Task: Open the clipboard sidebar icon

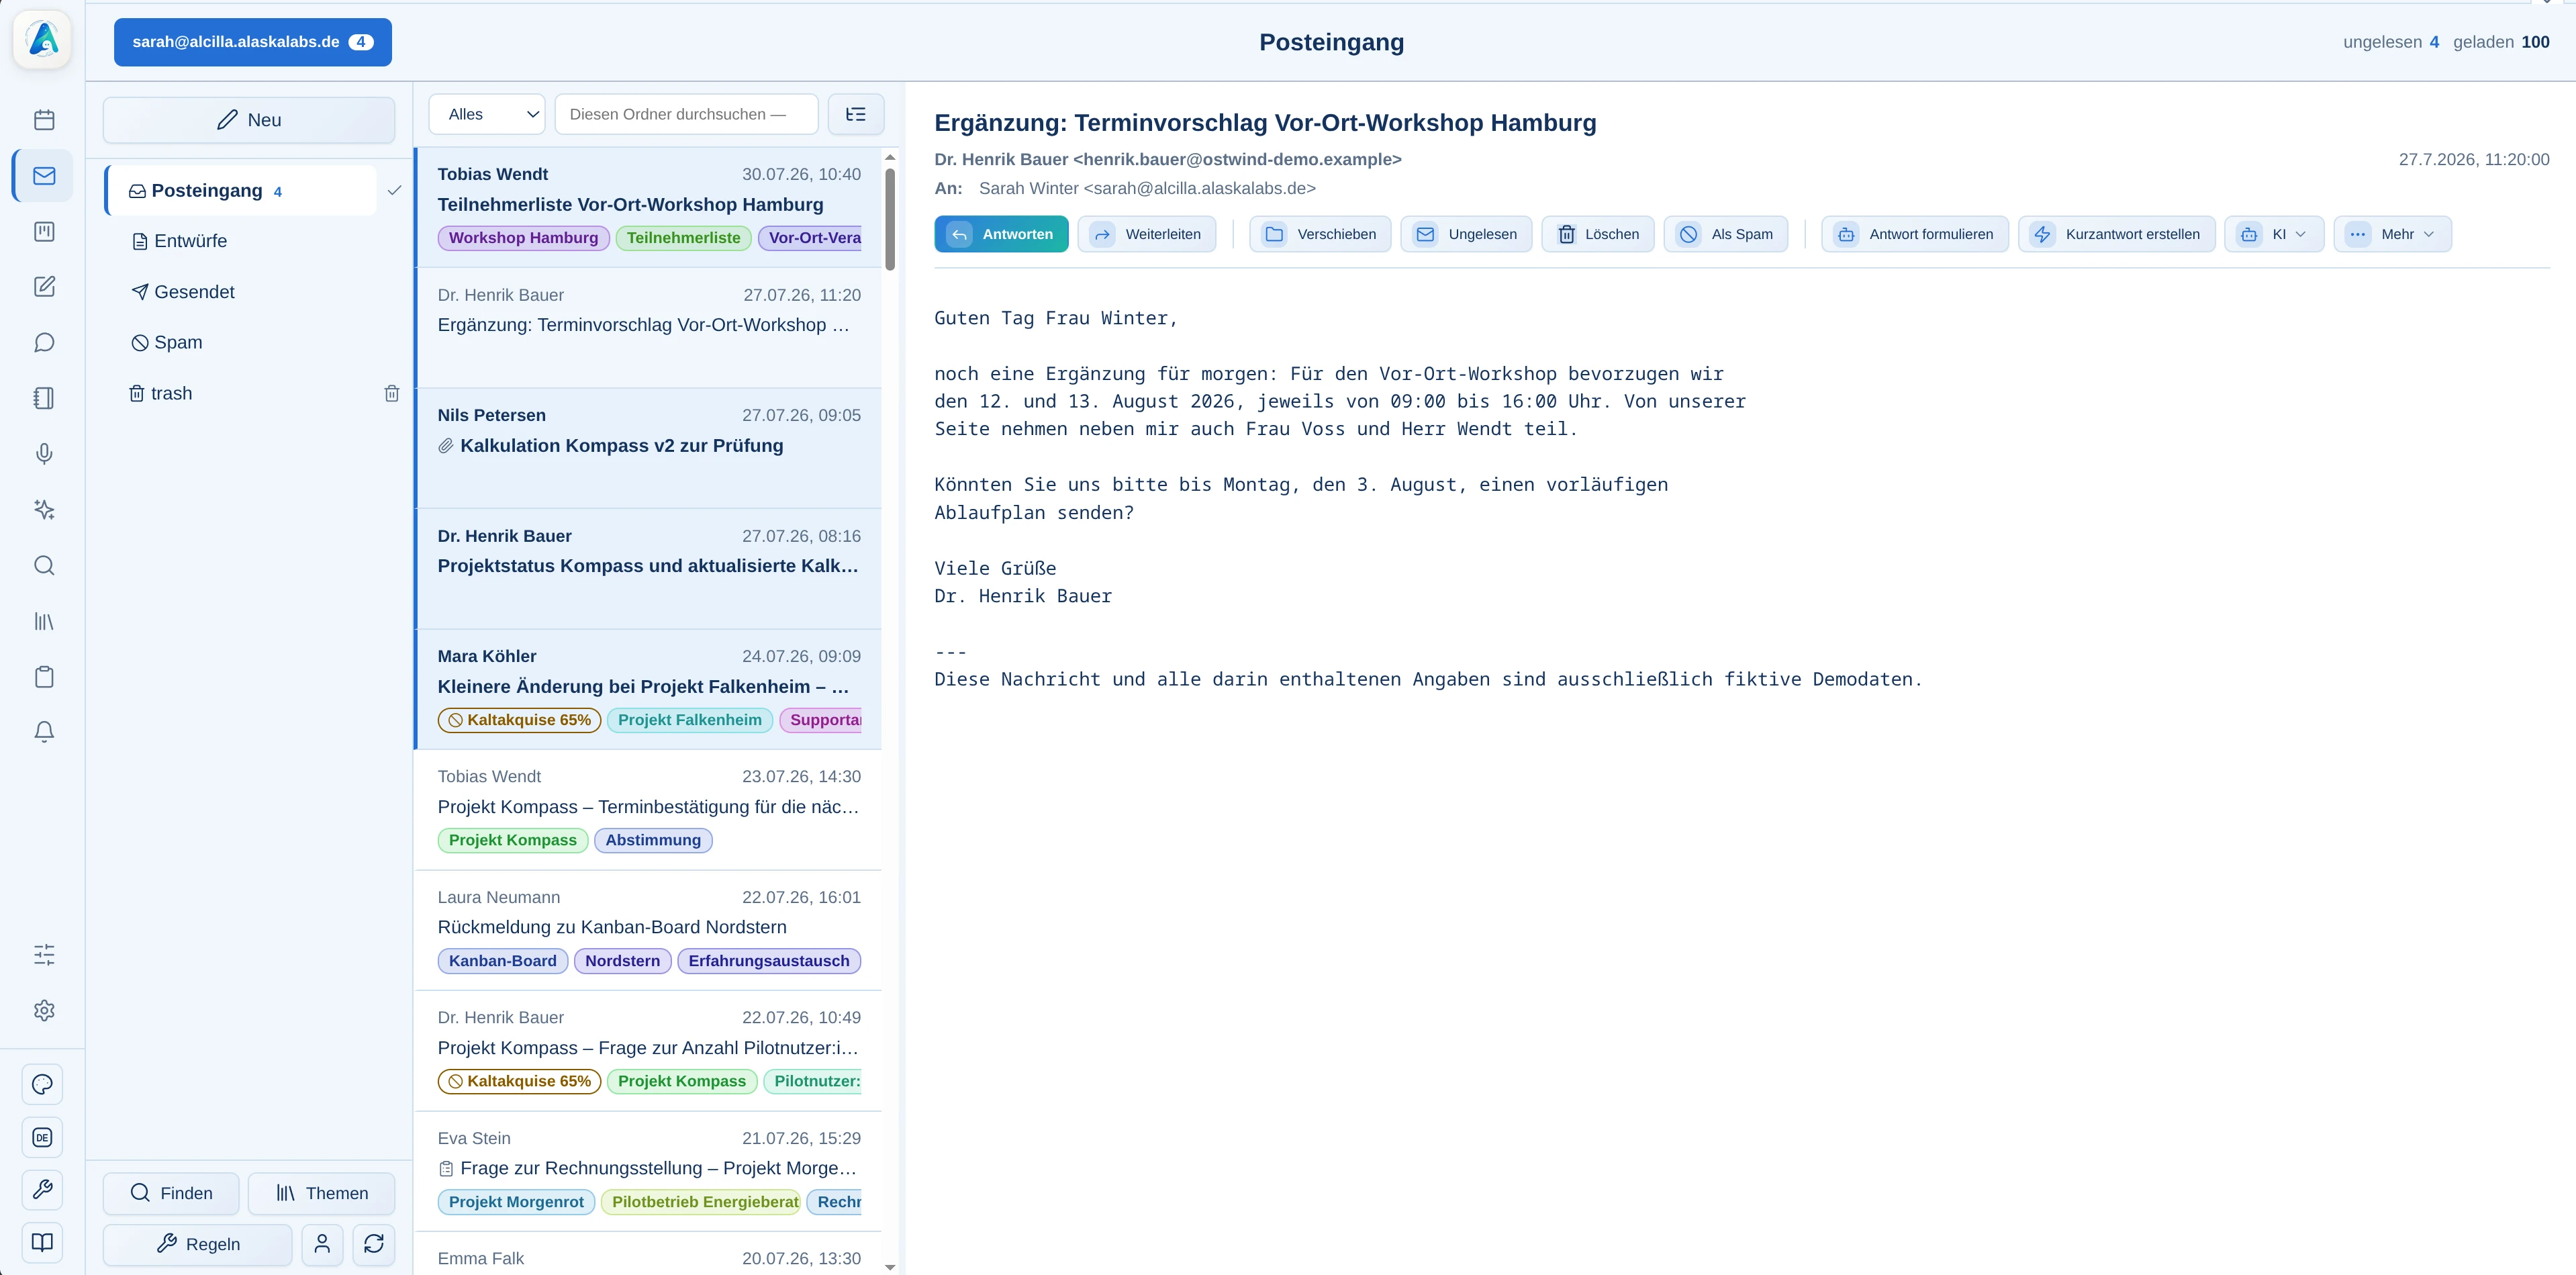Action: click(x=44, y=677)
